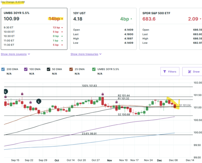Toggle the UMBS 30YR 5.5% chart checkbox
202x163 pixels.
point(94,69)
